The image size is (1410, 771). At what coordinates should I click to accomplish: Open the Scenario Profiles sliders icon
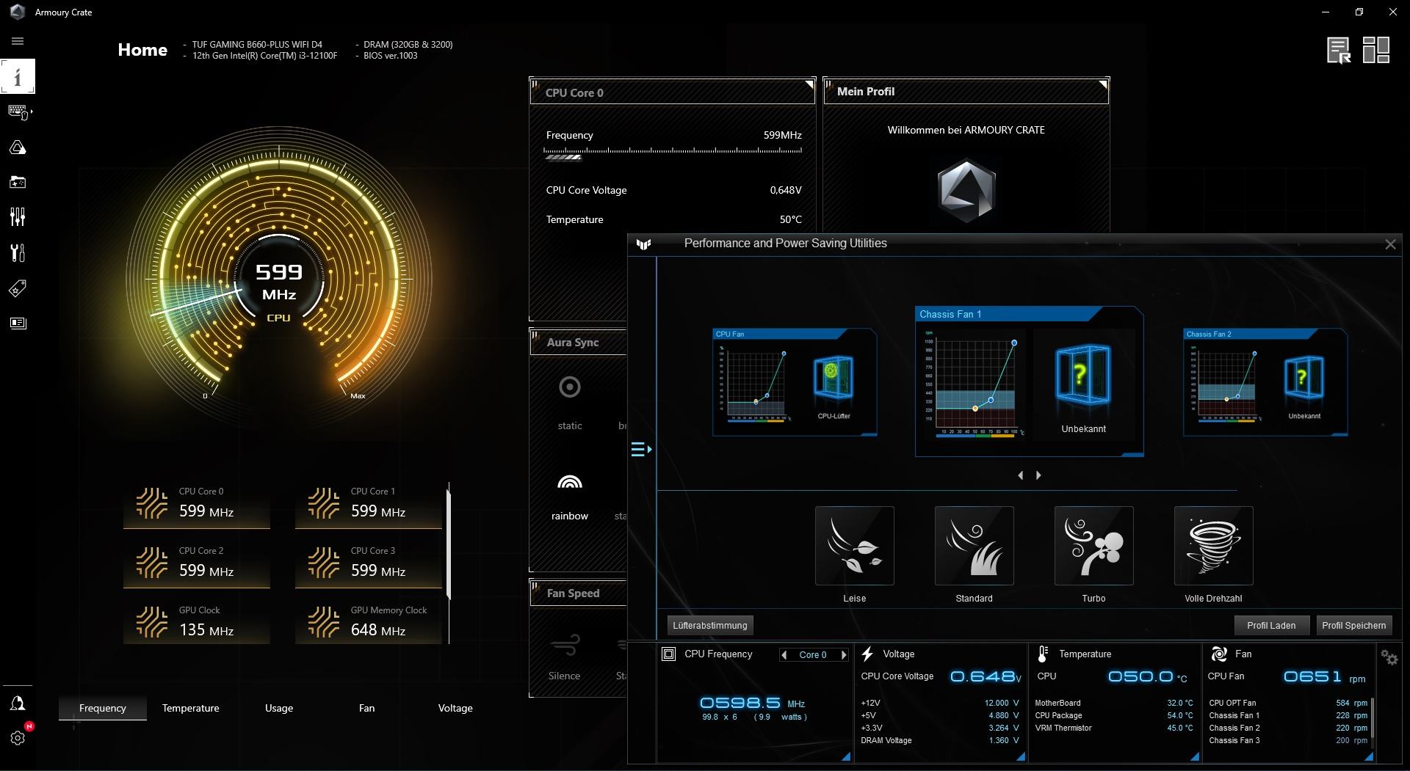pyautogui.click(x=18, y=217)
